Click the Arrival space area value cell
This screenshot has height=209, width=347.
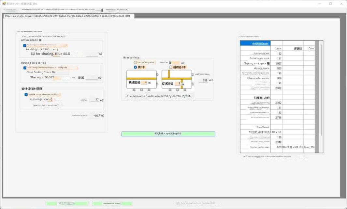(276, 58)
